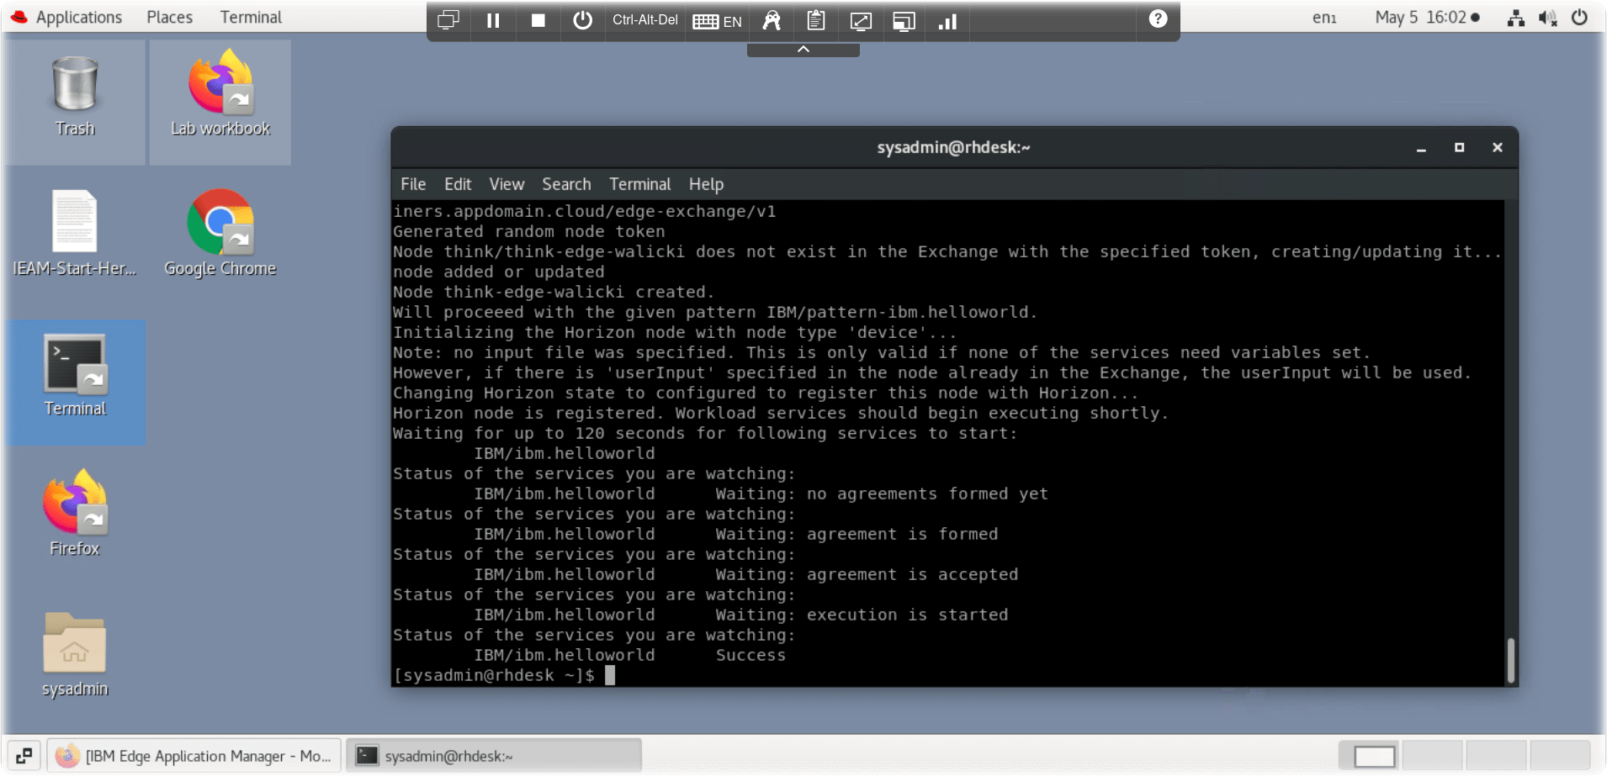Open terminal View menu

tap(506, 184)
